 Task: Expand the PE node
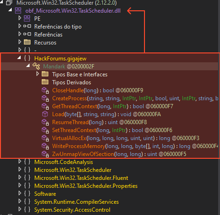click(x=20, y=18)
